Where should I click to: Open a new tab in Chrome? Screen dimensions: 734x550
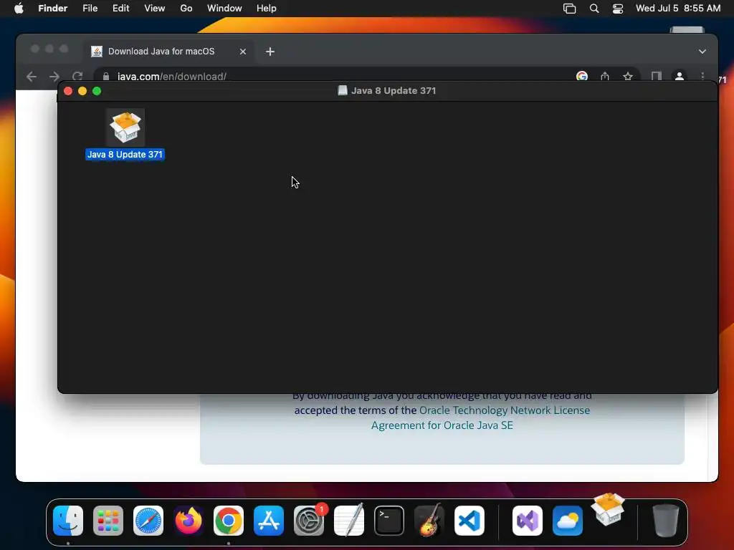tap(270, 52)
